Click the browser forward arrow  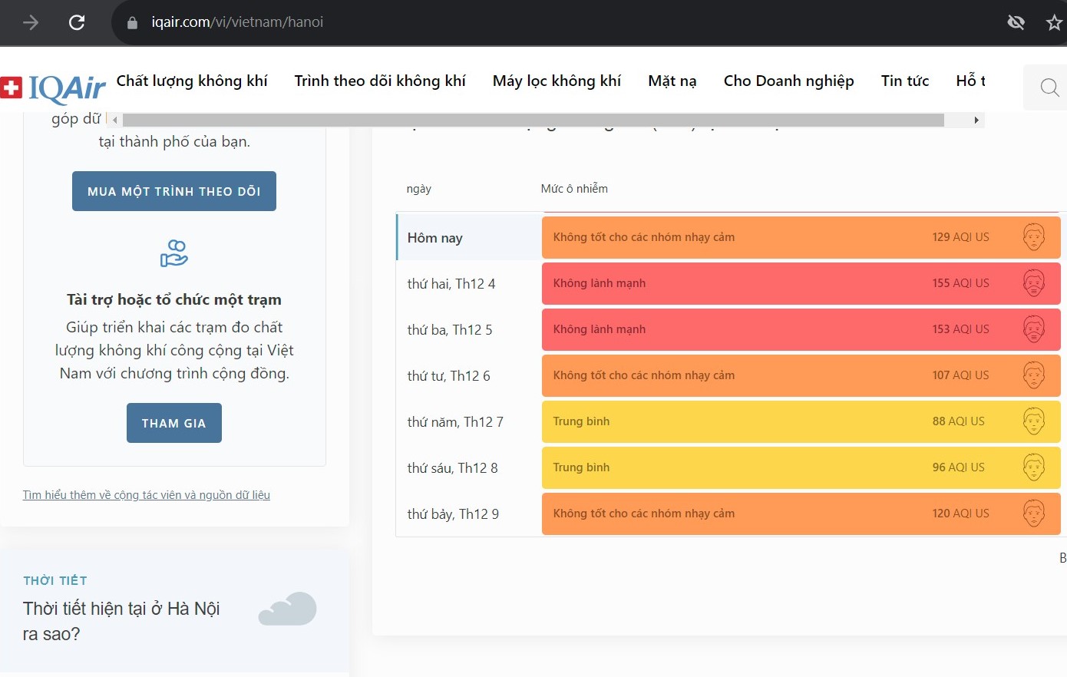[31, 22]
